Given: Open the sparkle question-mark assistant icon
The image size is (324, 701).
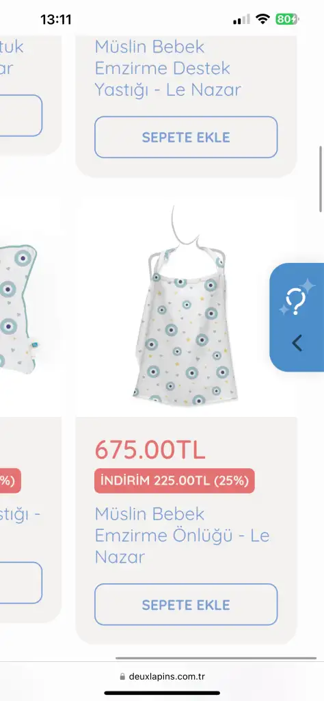Looking at the screenshot, I should point(297,297).
